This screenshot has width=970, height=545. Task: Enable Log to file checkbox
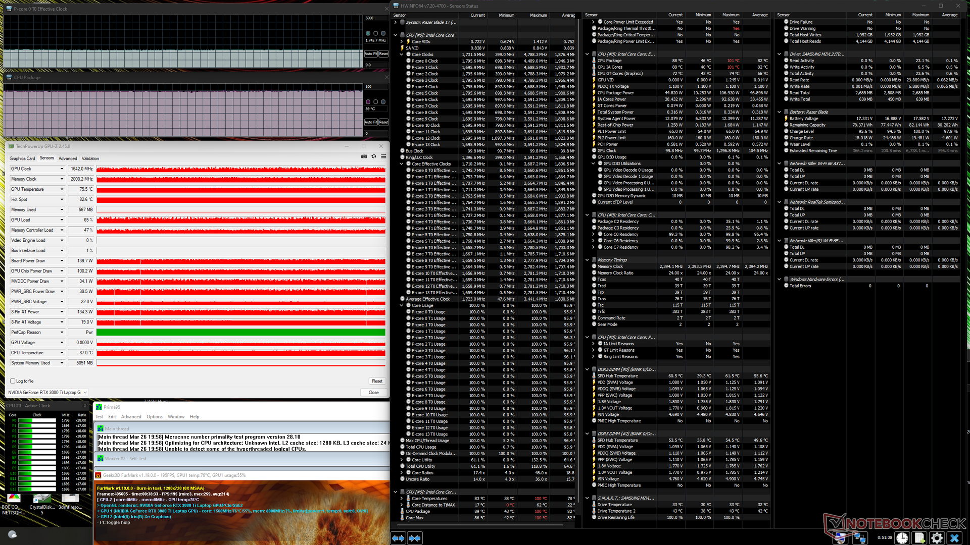point(13,381)
